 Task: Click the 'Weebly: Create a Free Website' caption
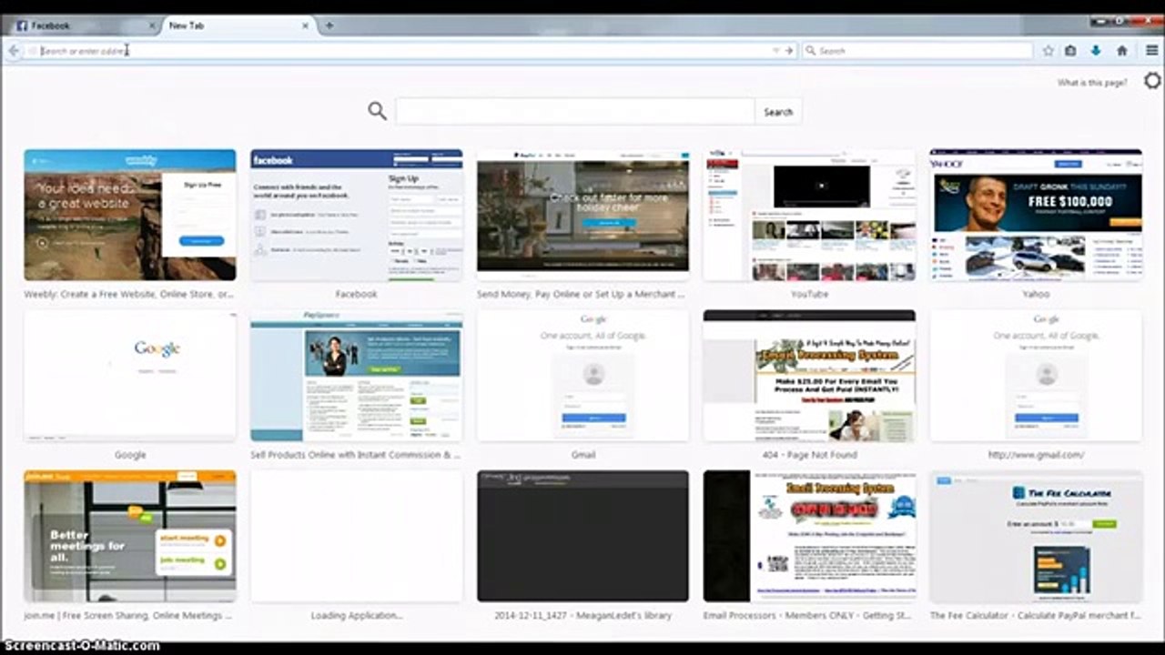click(129, 294)
